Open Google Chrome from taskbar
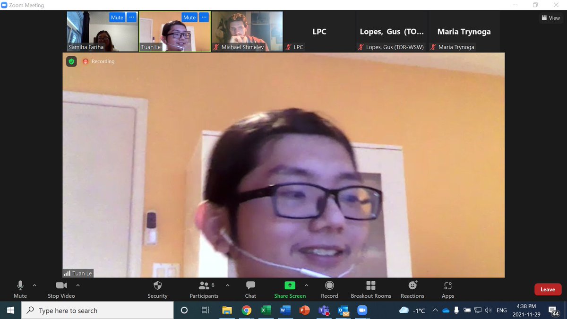 246,310
